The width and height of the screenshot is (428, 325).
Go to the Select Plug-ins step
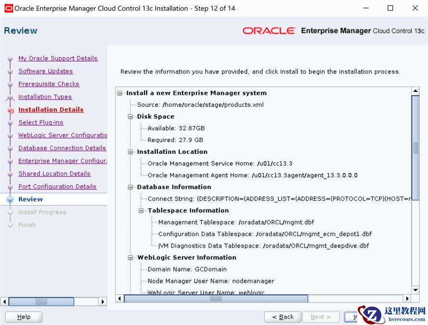point(41,122)
